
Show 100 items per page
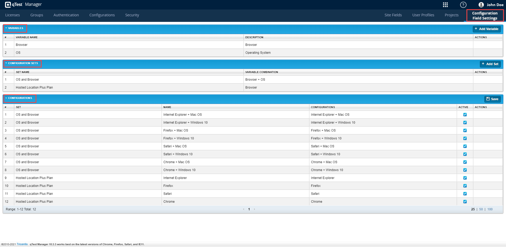pyautogui.click(x=490, y=209)
